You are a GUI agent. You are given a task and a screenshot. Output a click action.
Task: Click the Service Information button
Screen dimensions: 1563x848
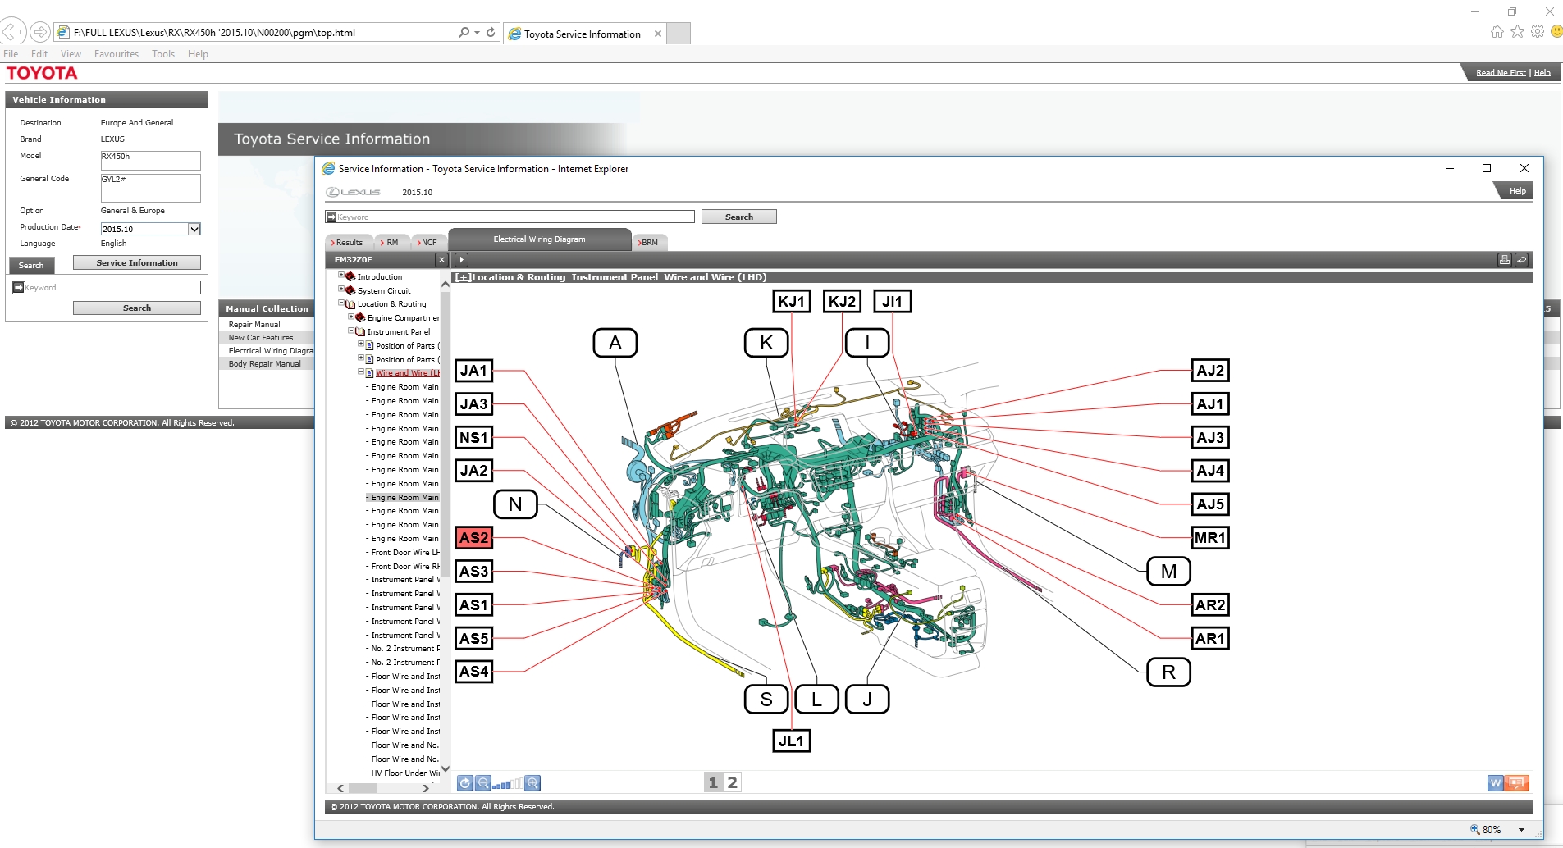(137, 263)
